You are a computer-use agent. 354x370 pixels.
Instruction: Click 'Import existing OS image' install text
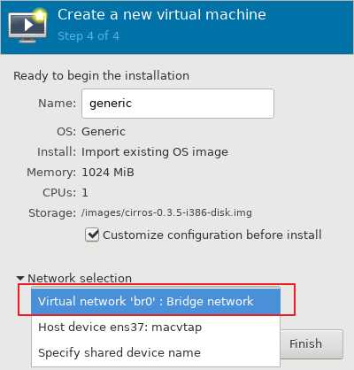[x=155, y=152]
